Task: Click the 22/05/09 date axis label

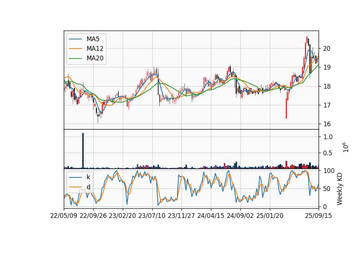Action: pos(64,216)
